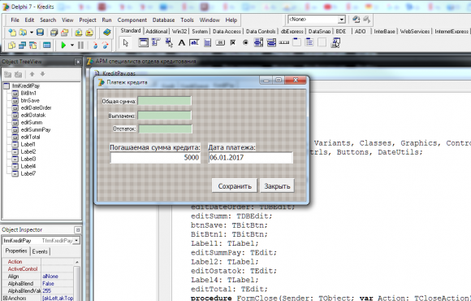Click the Save disk icon
Screen dimensions: 471x301
pos(40,33)
